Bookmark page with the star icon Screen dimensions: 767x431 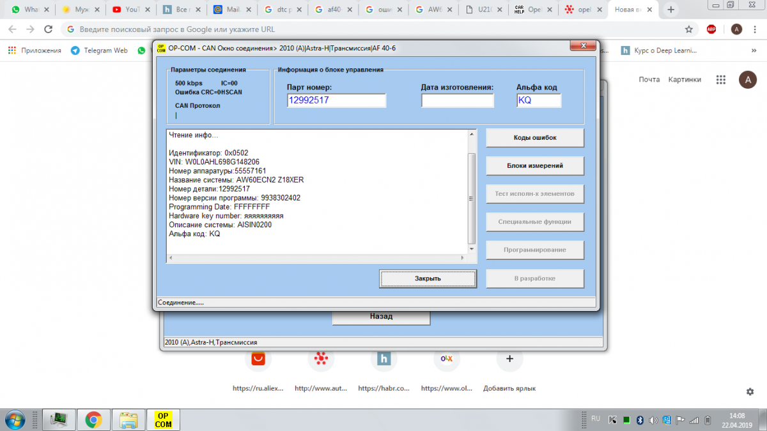tap(688, 29)
